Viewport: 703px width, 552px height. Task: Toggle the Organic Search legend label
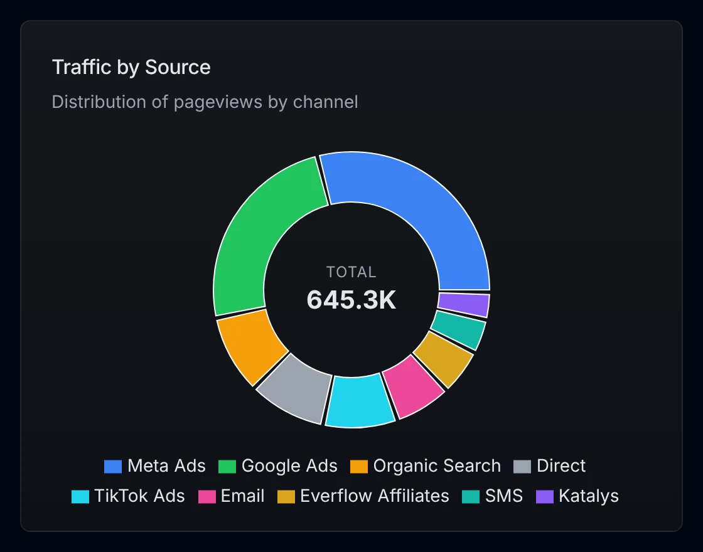(x=437, y=466)
